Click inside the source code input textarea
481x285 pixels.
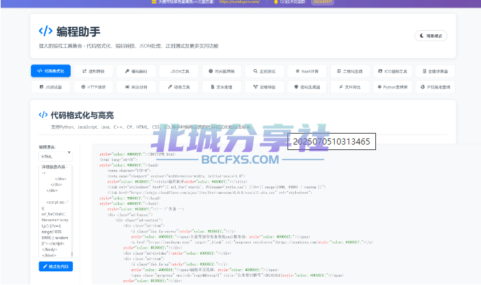pyautogui.click(x=55, y=211)
